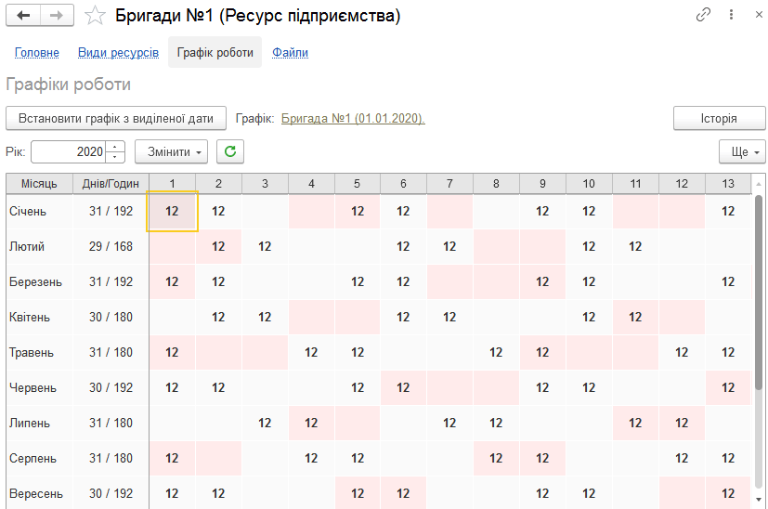Select the Квітень month row label

click(x=30, y=317)
